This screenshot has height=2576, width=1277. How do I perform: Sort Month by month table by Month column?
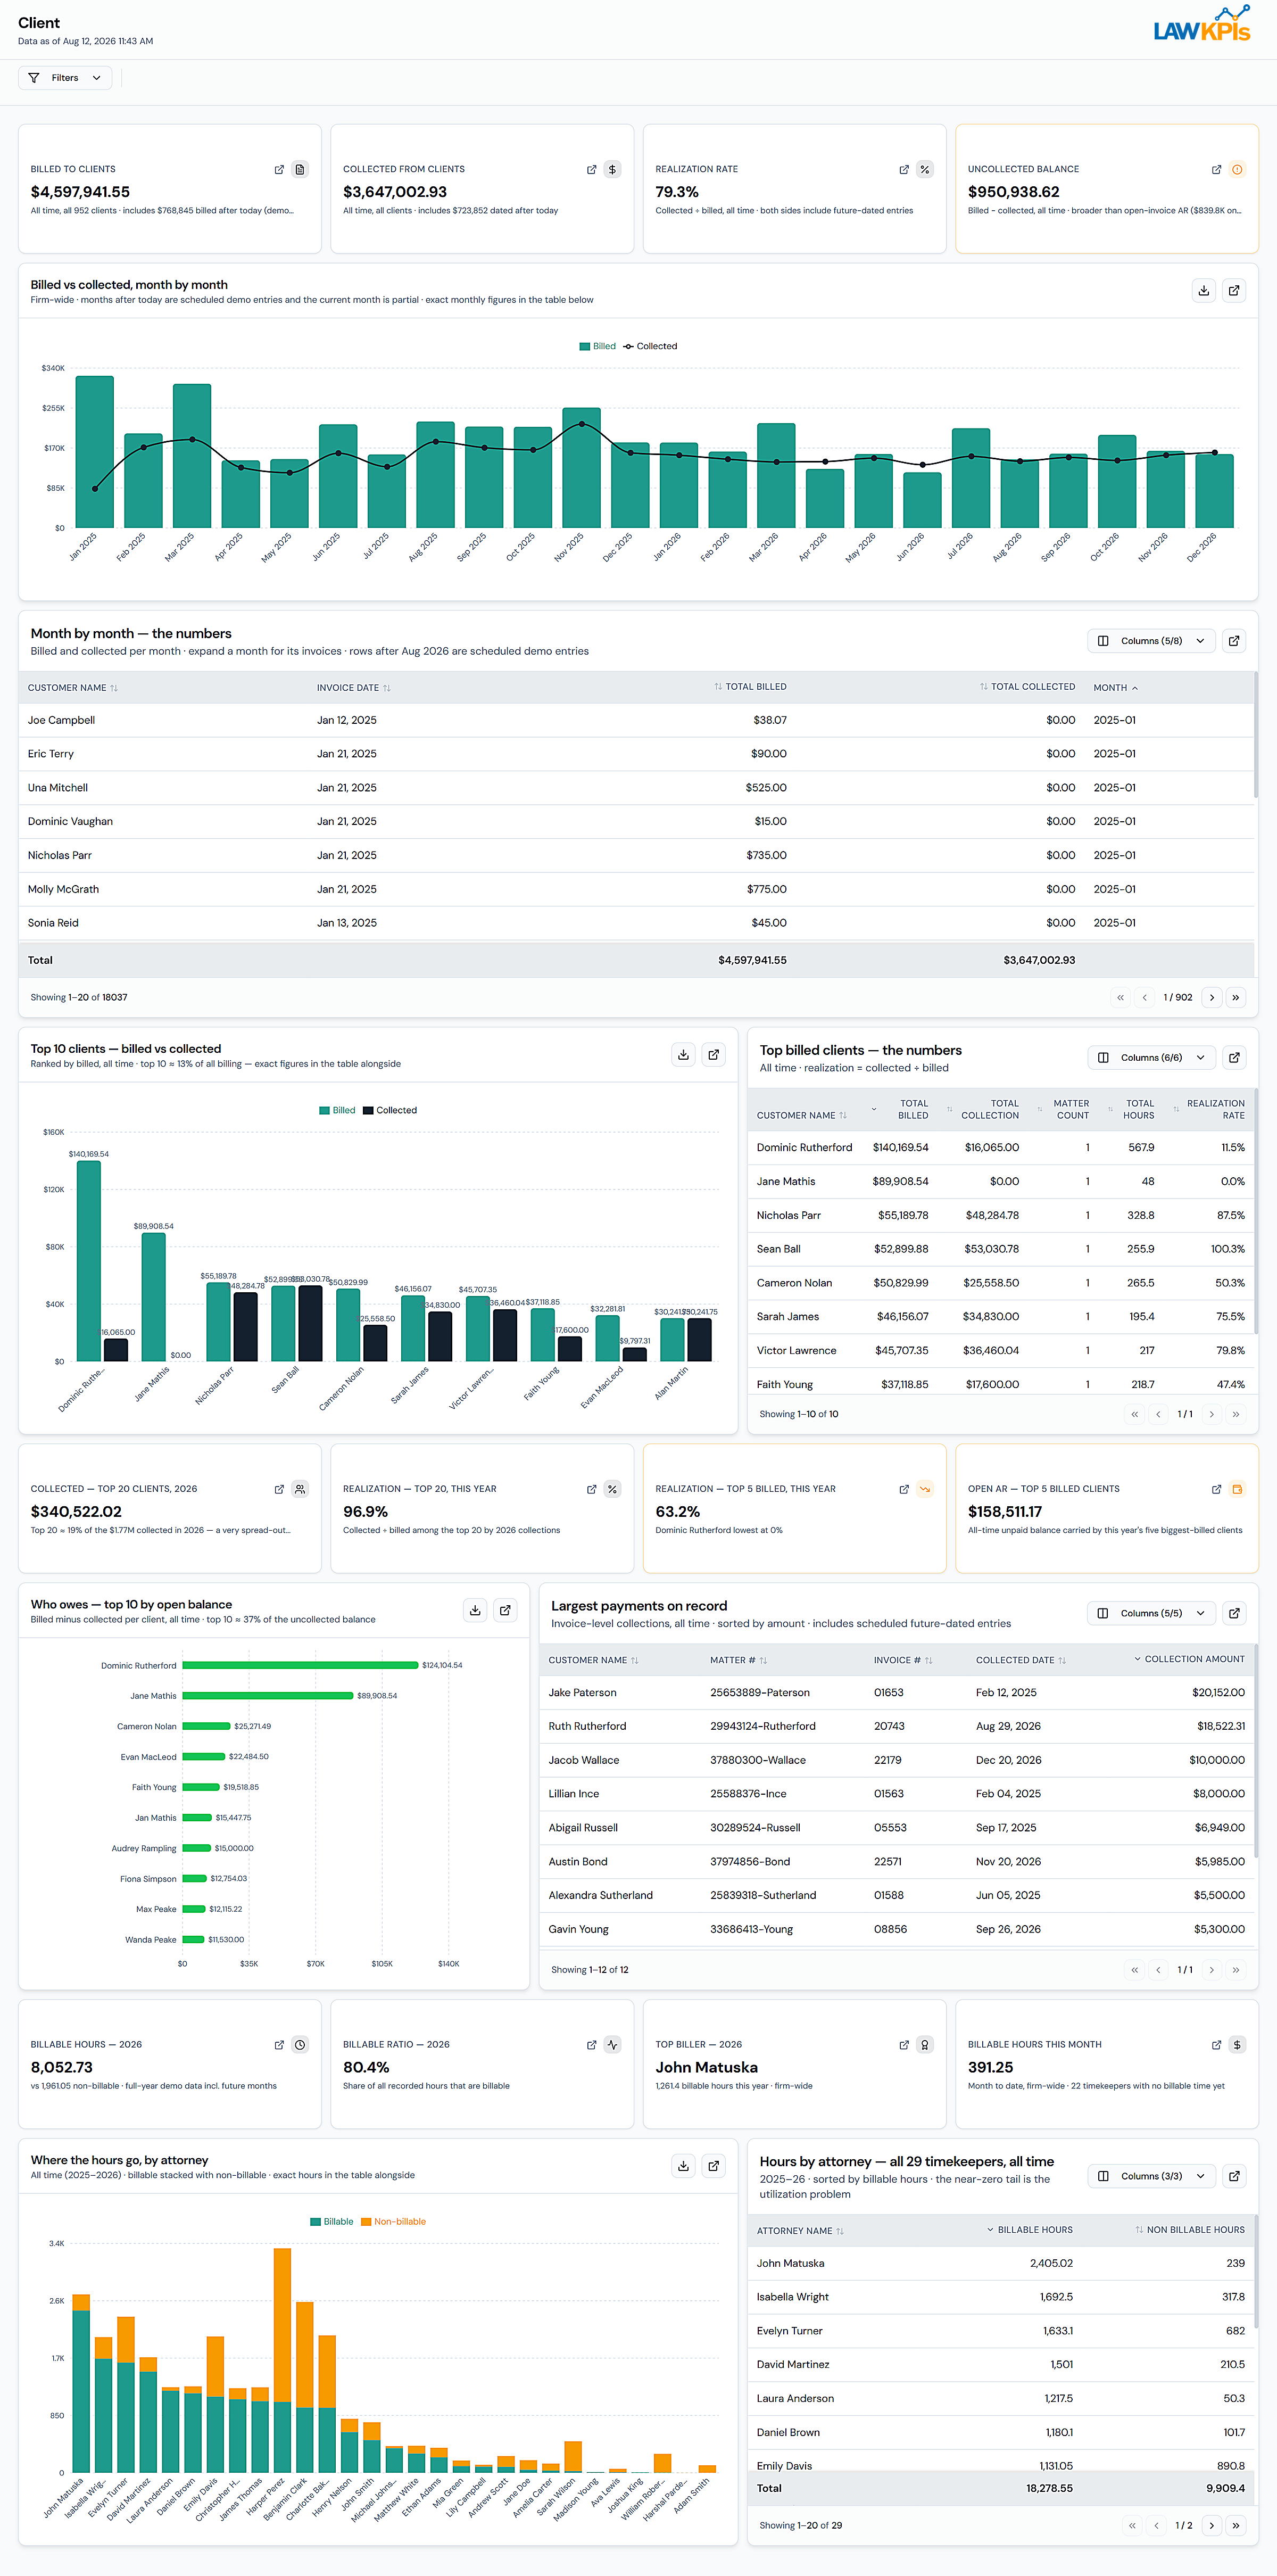pyautogui.click(x=1115, y=688)
